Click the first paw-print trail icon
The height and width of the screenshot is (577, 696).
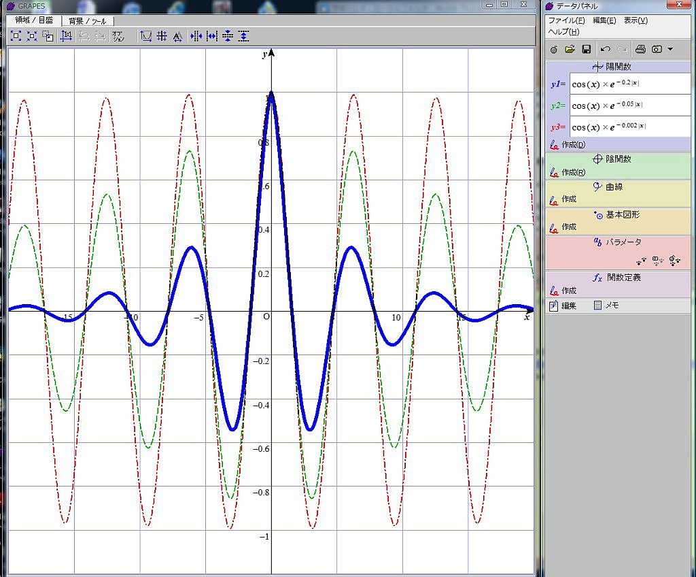tap(641, 259)
